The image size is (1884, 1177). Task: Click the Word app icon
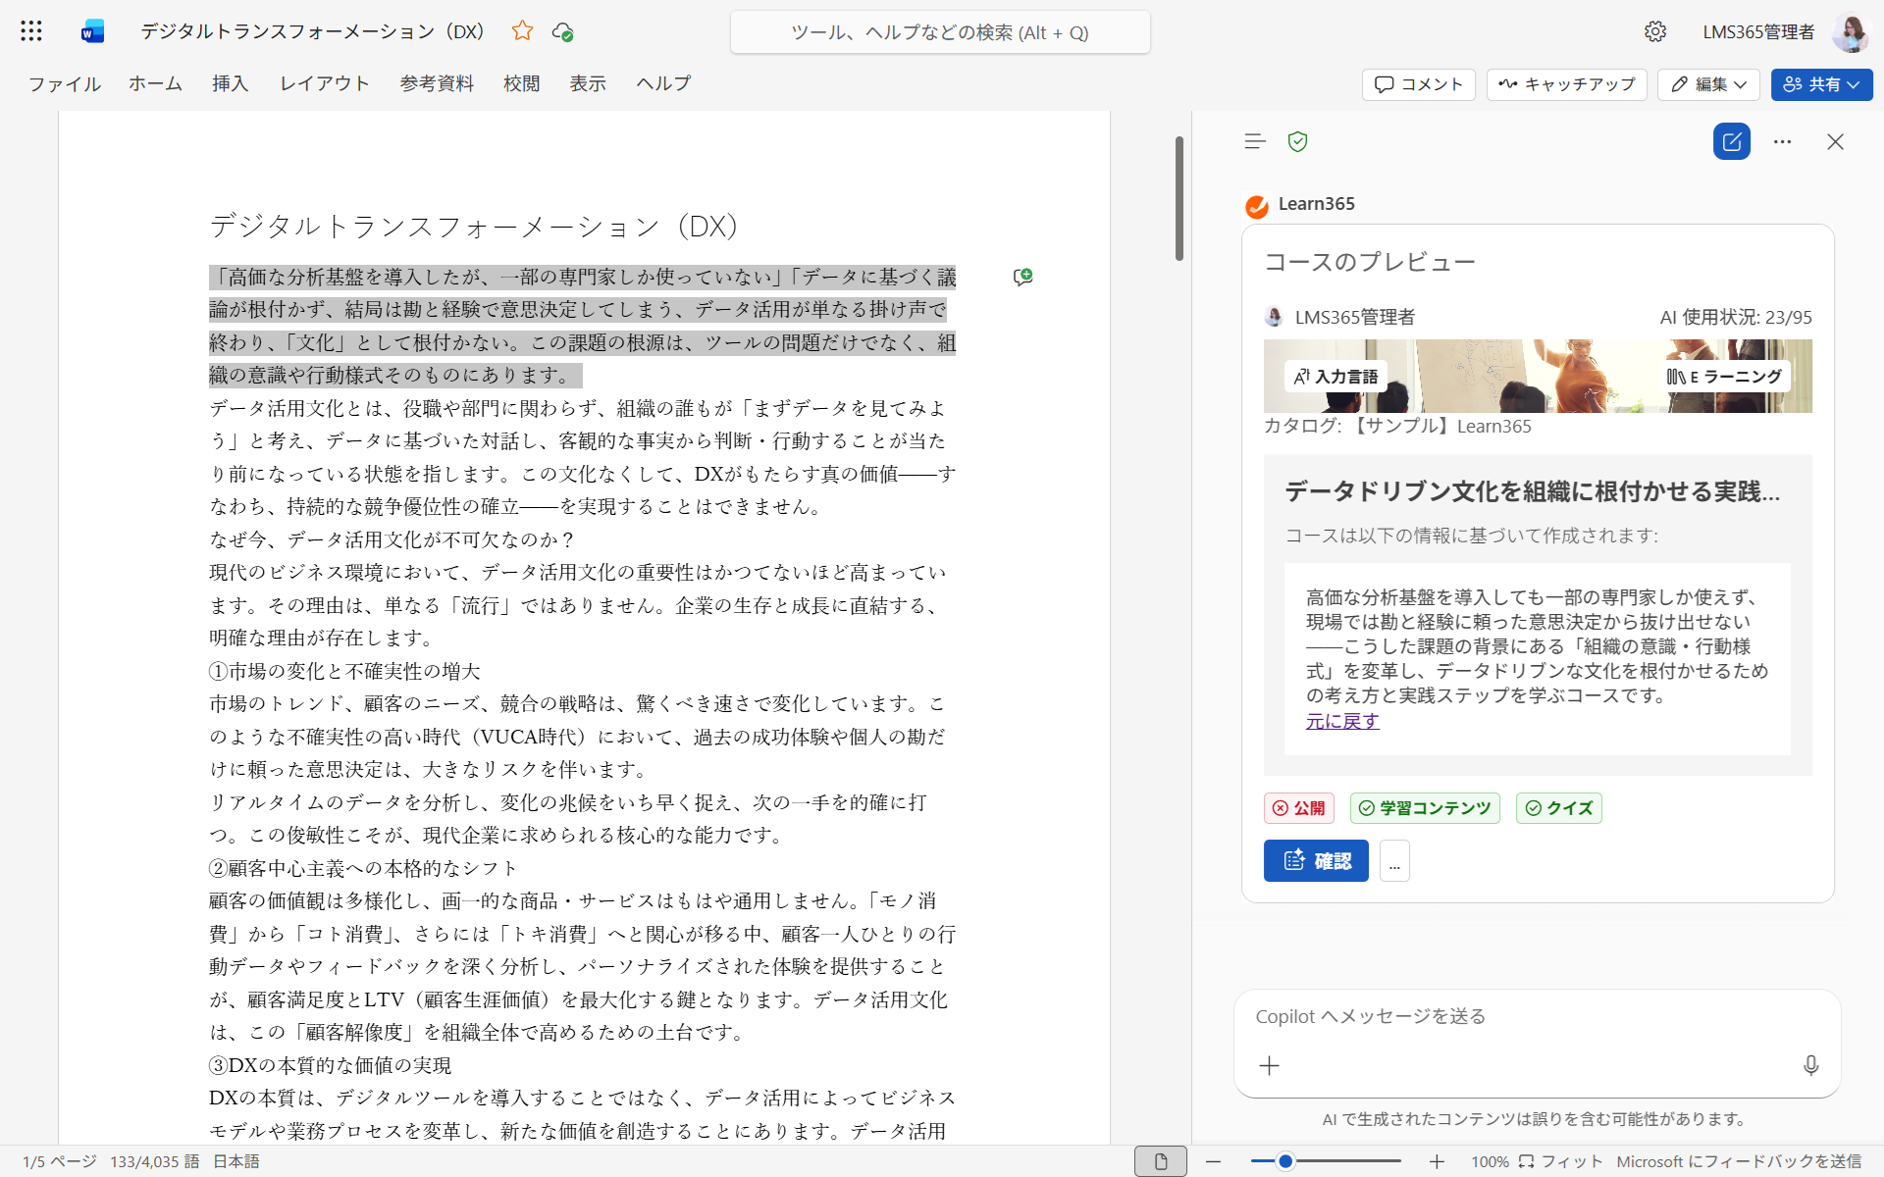pos(92,31)
